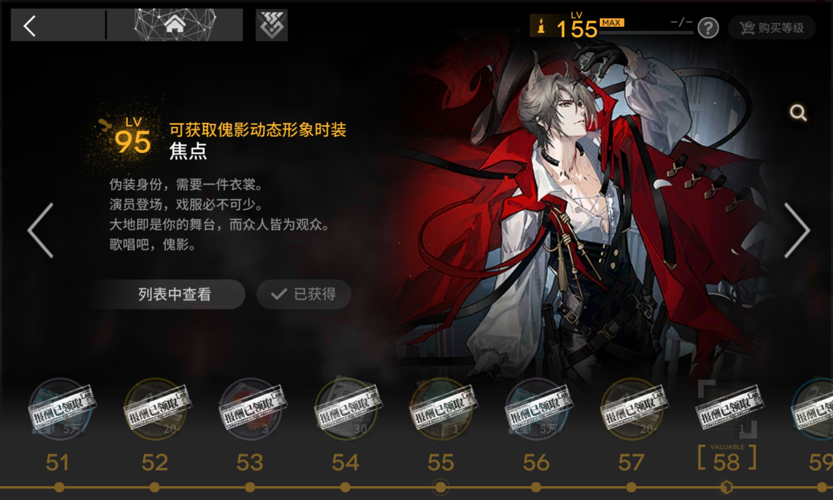The image size is (833, 500).
Task: Click the 已获得 obtained checkmark
Action: coord(304,294)
